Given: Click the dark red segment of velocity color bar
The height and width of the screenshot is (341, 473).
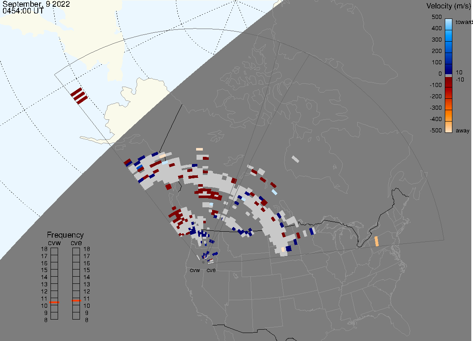Looking at the screenshot, I should pyautogui.click(x=449, y=82).
